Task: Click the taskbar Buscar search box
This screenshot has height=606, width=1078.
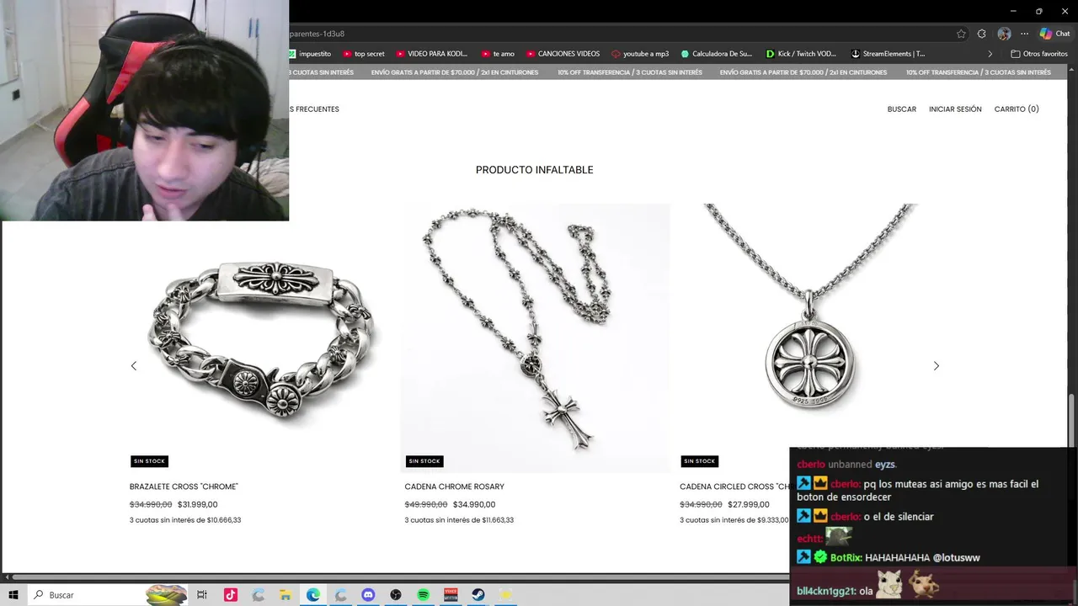Action: pyautogui.click(x=109, y=595)
